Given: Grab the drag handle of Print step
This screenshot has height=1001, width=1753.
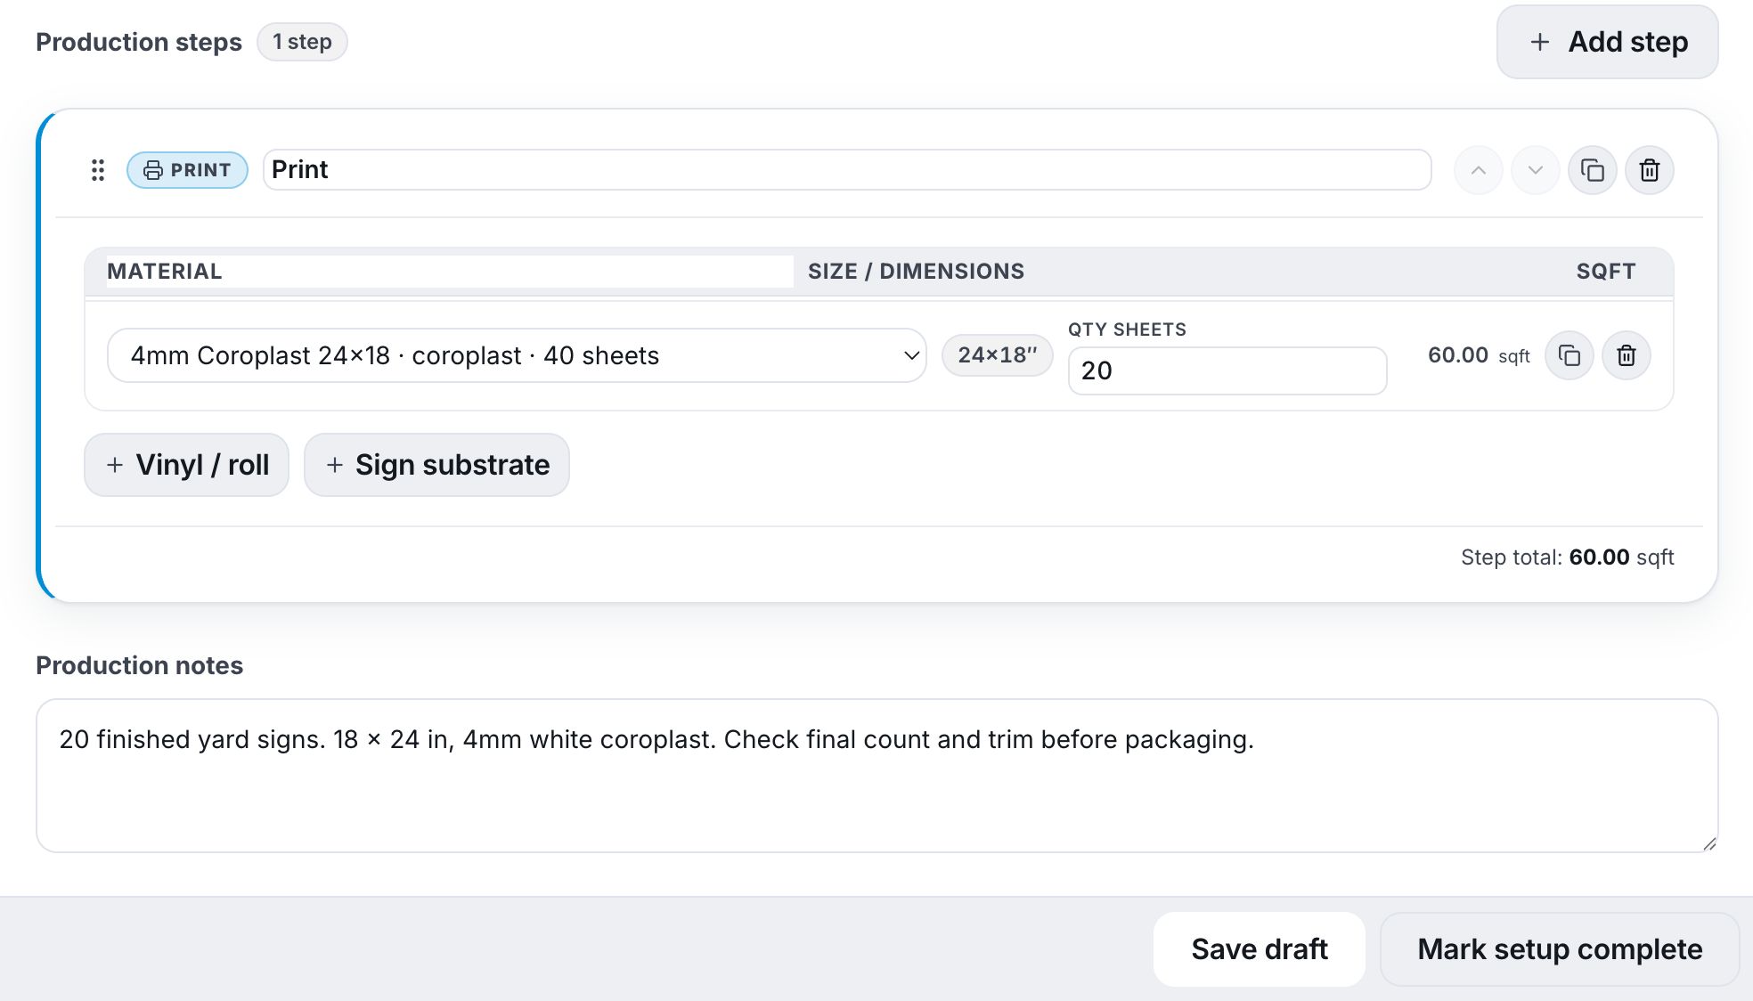Looking at the screenshot, I should (x=98, y=170).
